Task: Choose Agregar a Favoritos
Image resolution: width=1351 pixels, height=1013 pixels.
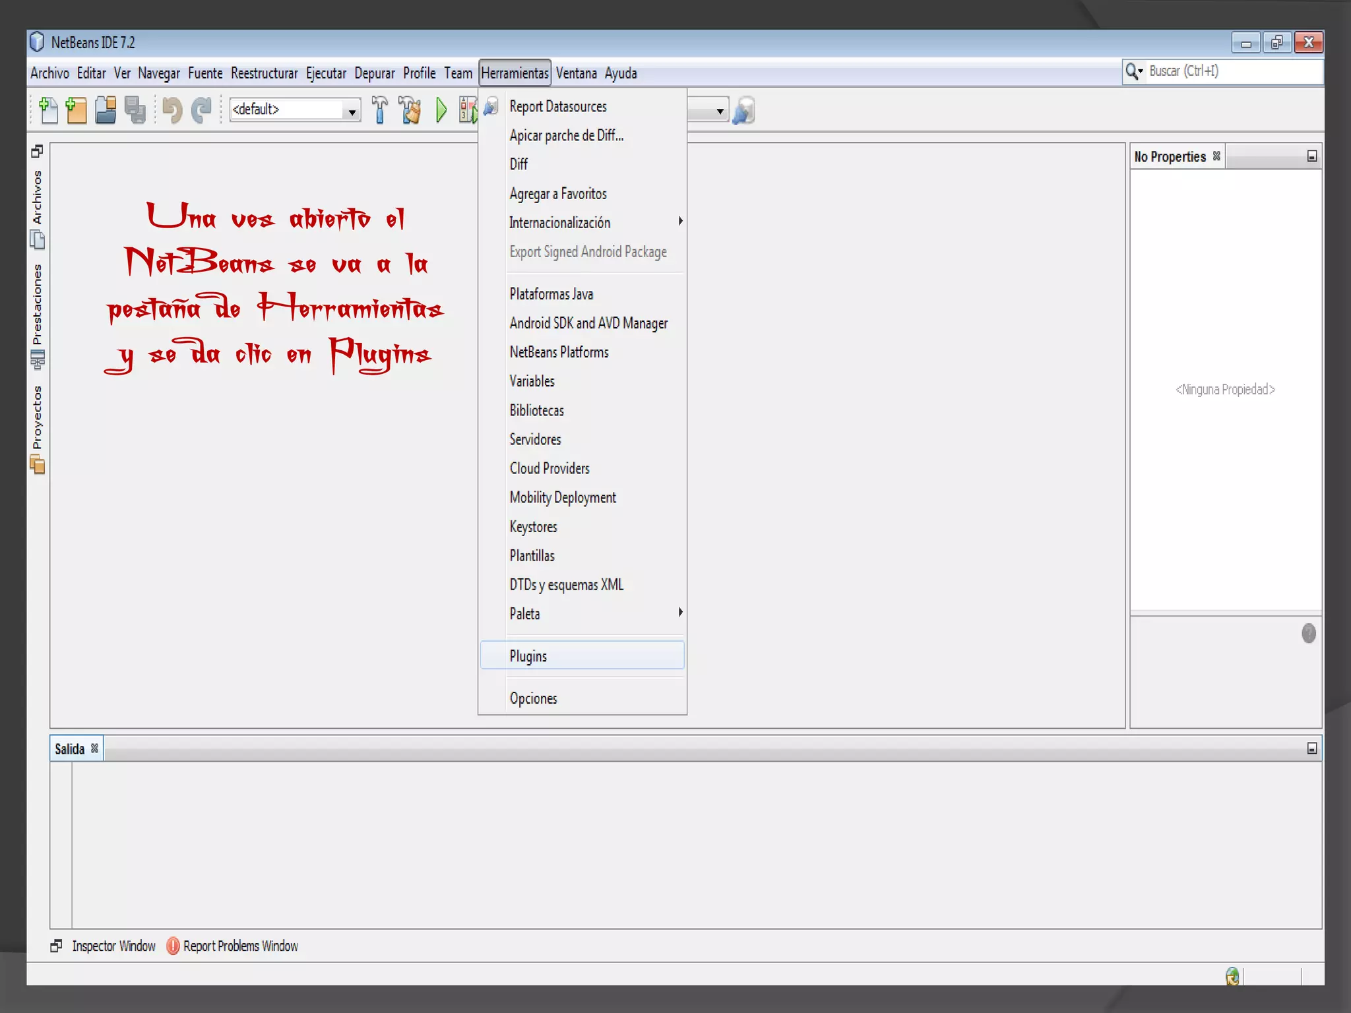Action: click(582, 193)
